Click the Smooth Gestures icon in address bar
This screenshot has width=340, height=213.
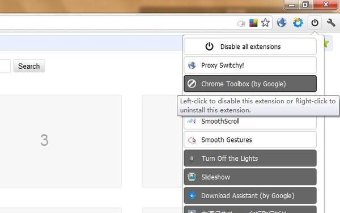click(x=241, y=23)
